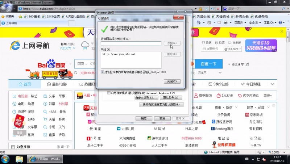Open the dropdown arrow next to the printer icon
Image resolution: width=290 pixels, height=164 pixels.
(x=231, y=22)
